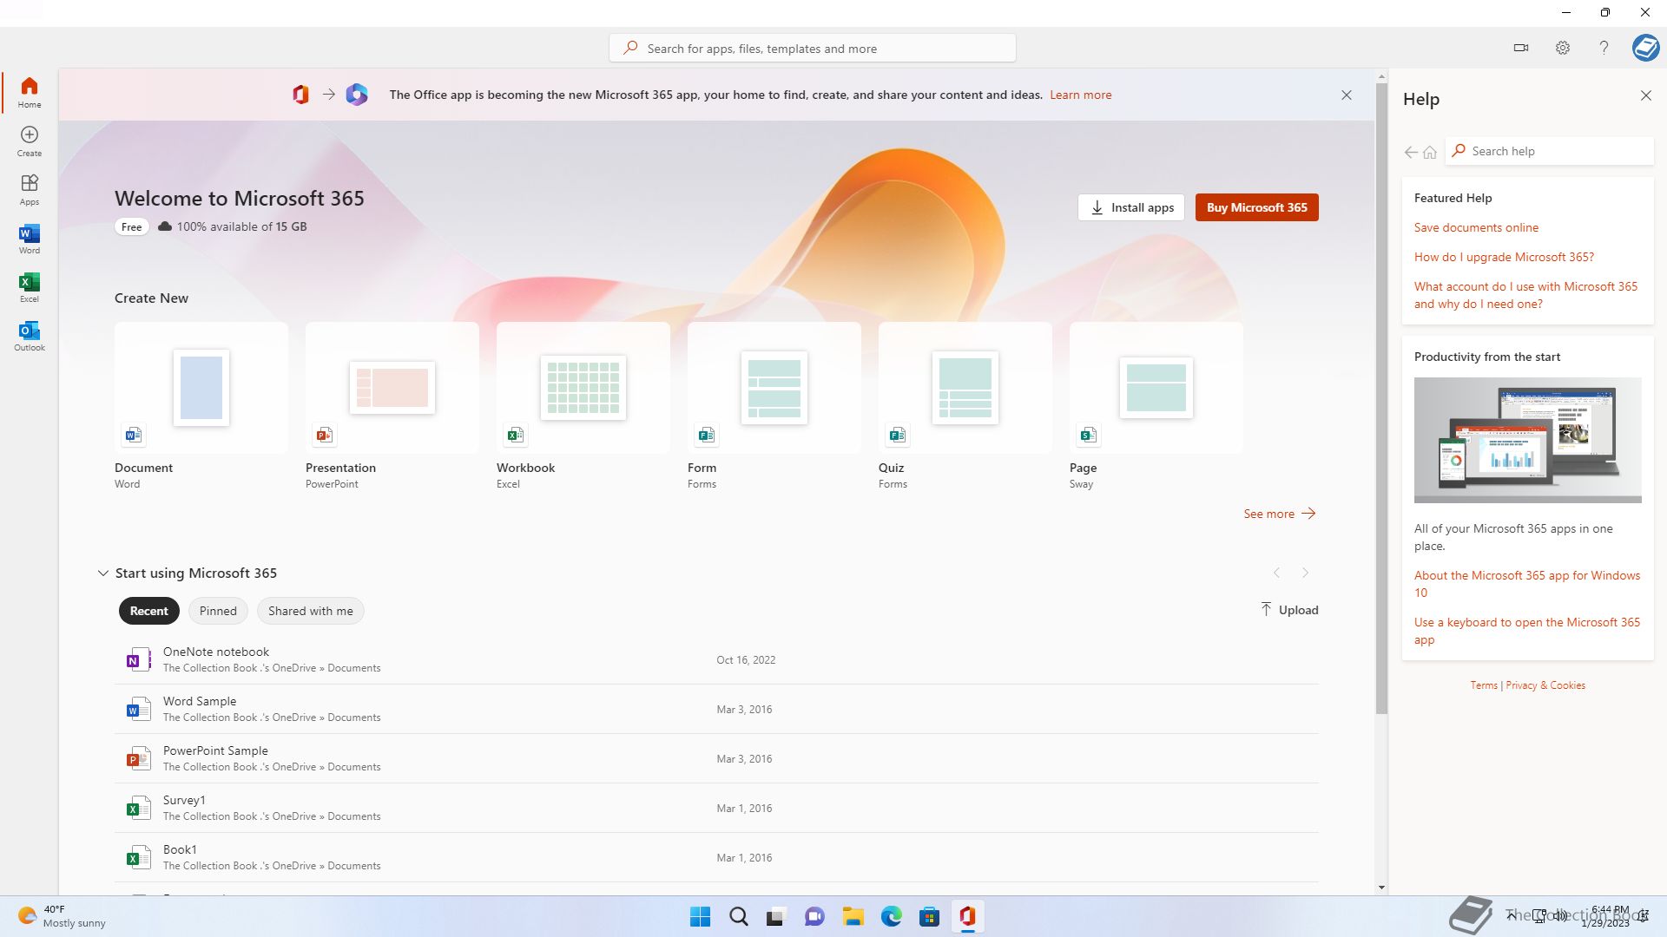1667x937 pixels.
Task: Click See more under Create New
Action: pos(1280,514)
